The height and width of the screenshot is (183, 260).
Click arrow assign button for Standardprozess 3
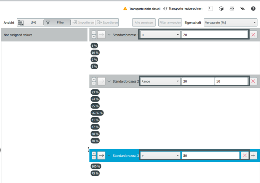coord(101,156)
